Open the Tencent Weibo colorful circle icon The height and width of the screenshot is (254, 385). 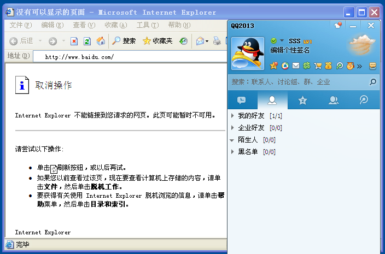285,66
